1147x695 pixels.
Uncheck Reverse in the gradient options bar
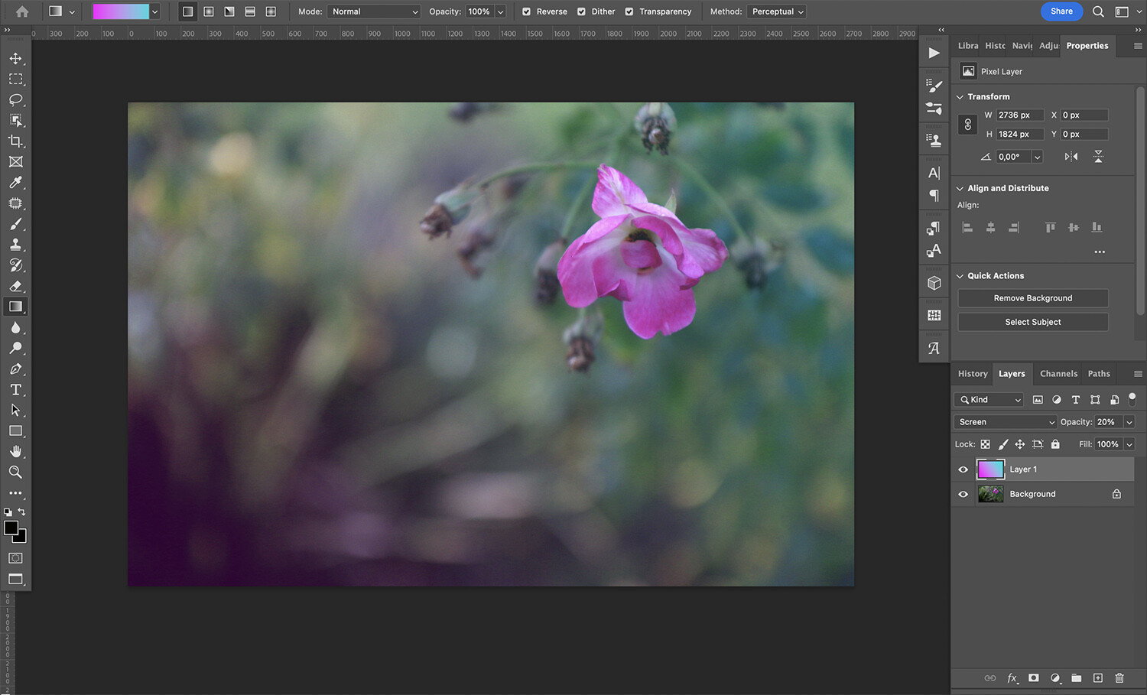point(525,11)
